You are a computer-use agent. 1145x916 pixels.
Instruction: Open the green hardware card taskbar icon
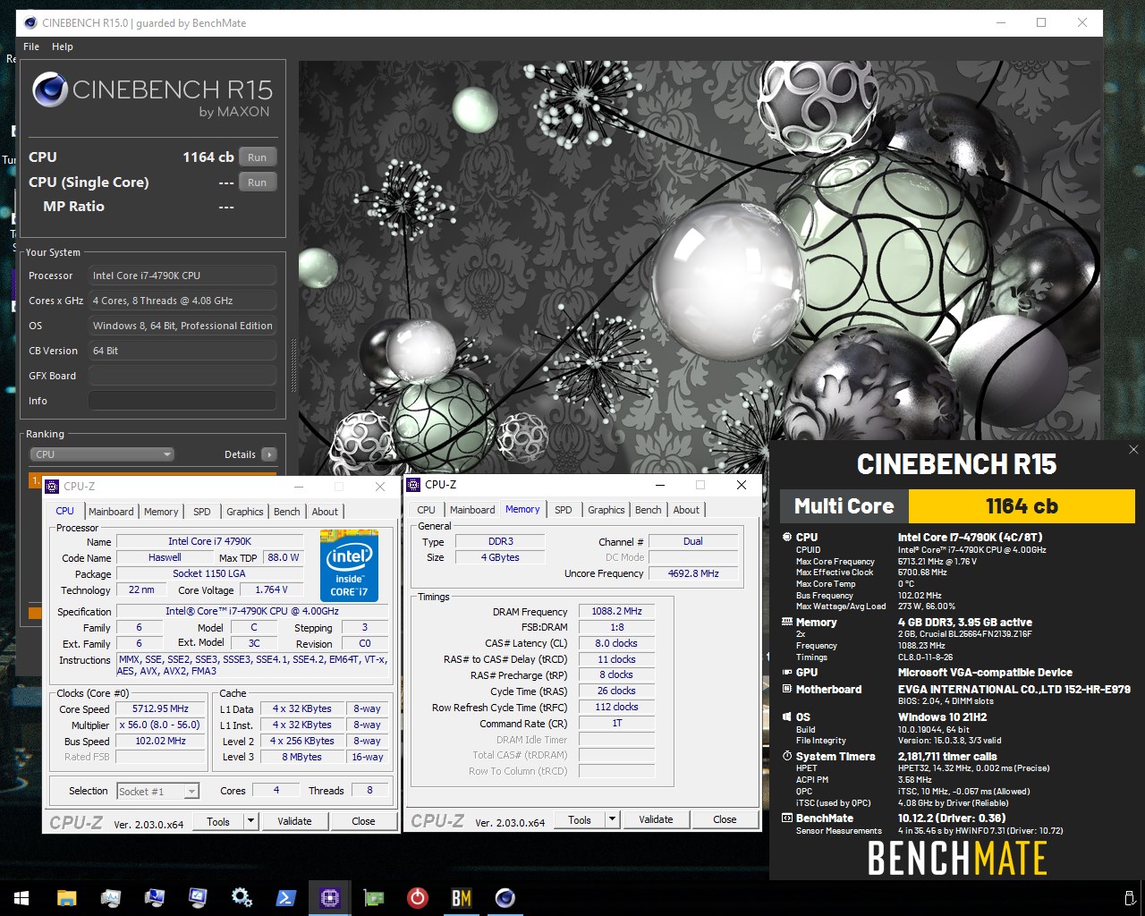click(x=373, y=897)
